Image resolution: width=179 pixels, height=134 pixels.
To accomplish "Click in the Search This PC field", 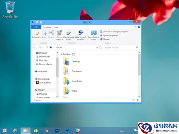I will point(121,47).
